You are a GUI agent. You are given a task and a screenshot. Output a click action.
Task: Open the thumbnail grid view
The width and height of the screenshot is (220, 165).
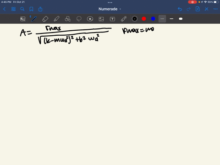(x=13, y=9)
